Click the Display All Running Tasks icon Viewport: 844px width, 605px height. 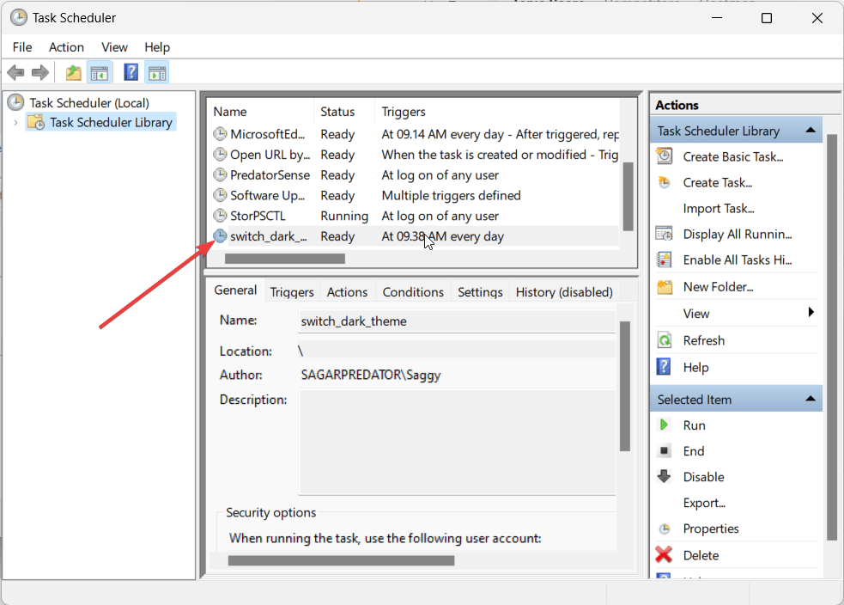665,234
